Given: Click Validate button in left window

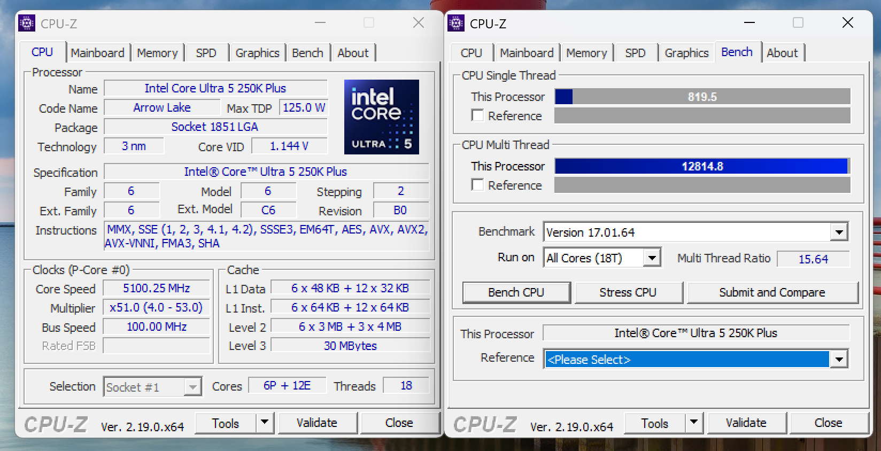Looking at the screenshot, I should click(317, 423).
